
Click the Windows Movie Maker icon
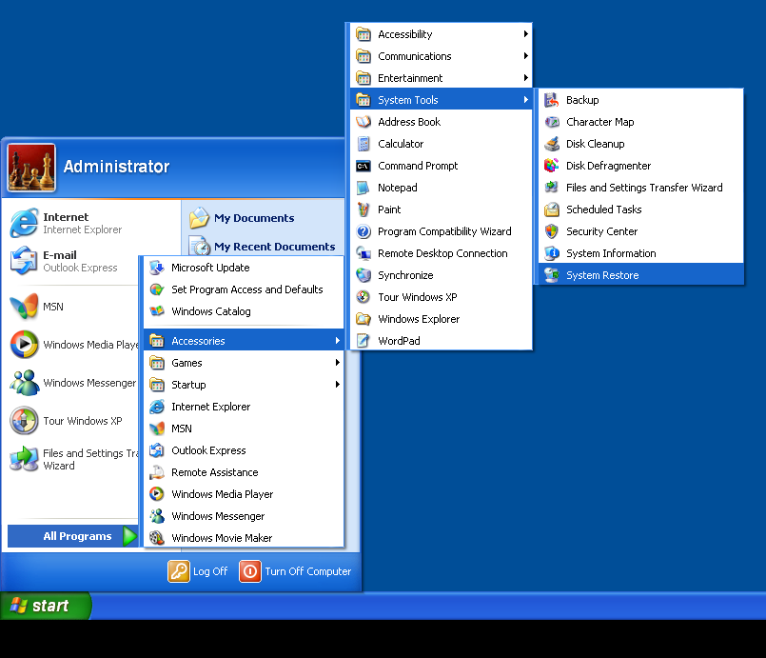click(157, 538)
